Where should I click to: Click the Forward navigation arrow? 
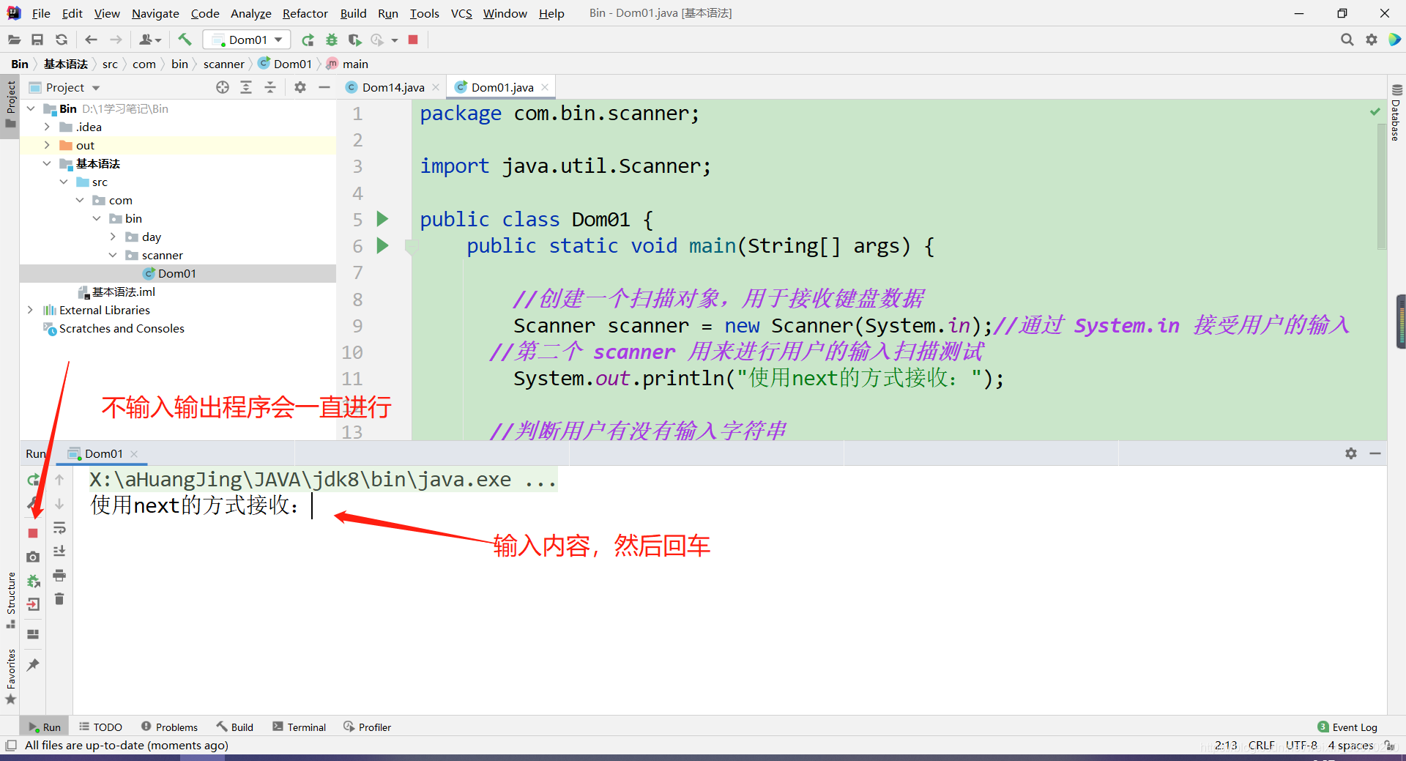click(x=116, y=40)
